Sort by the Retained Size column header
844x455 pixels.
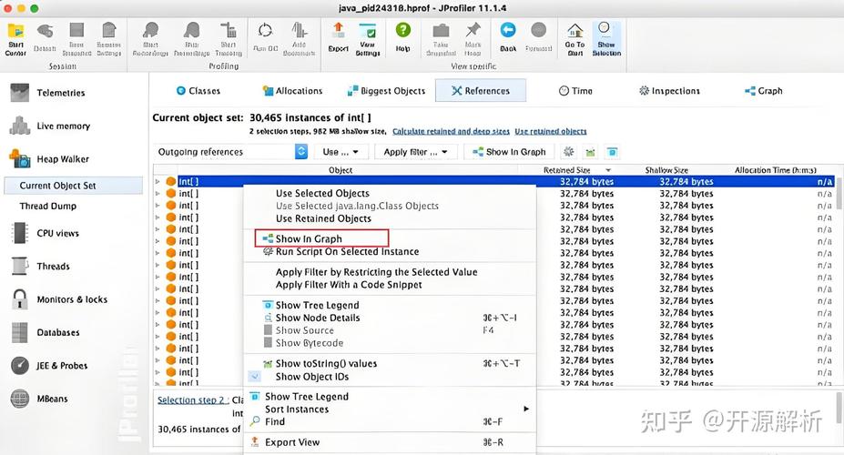coord(566,170)
